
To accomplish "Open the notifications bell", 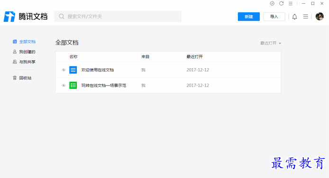I will click(x=294, y=17).
